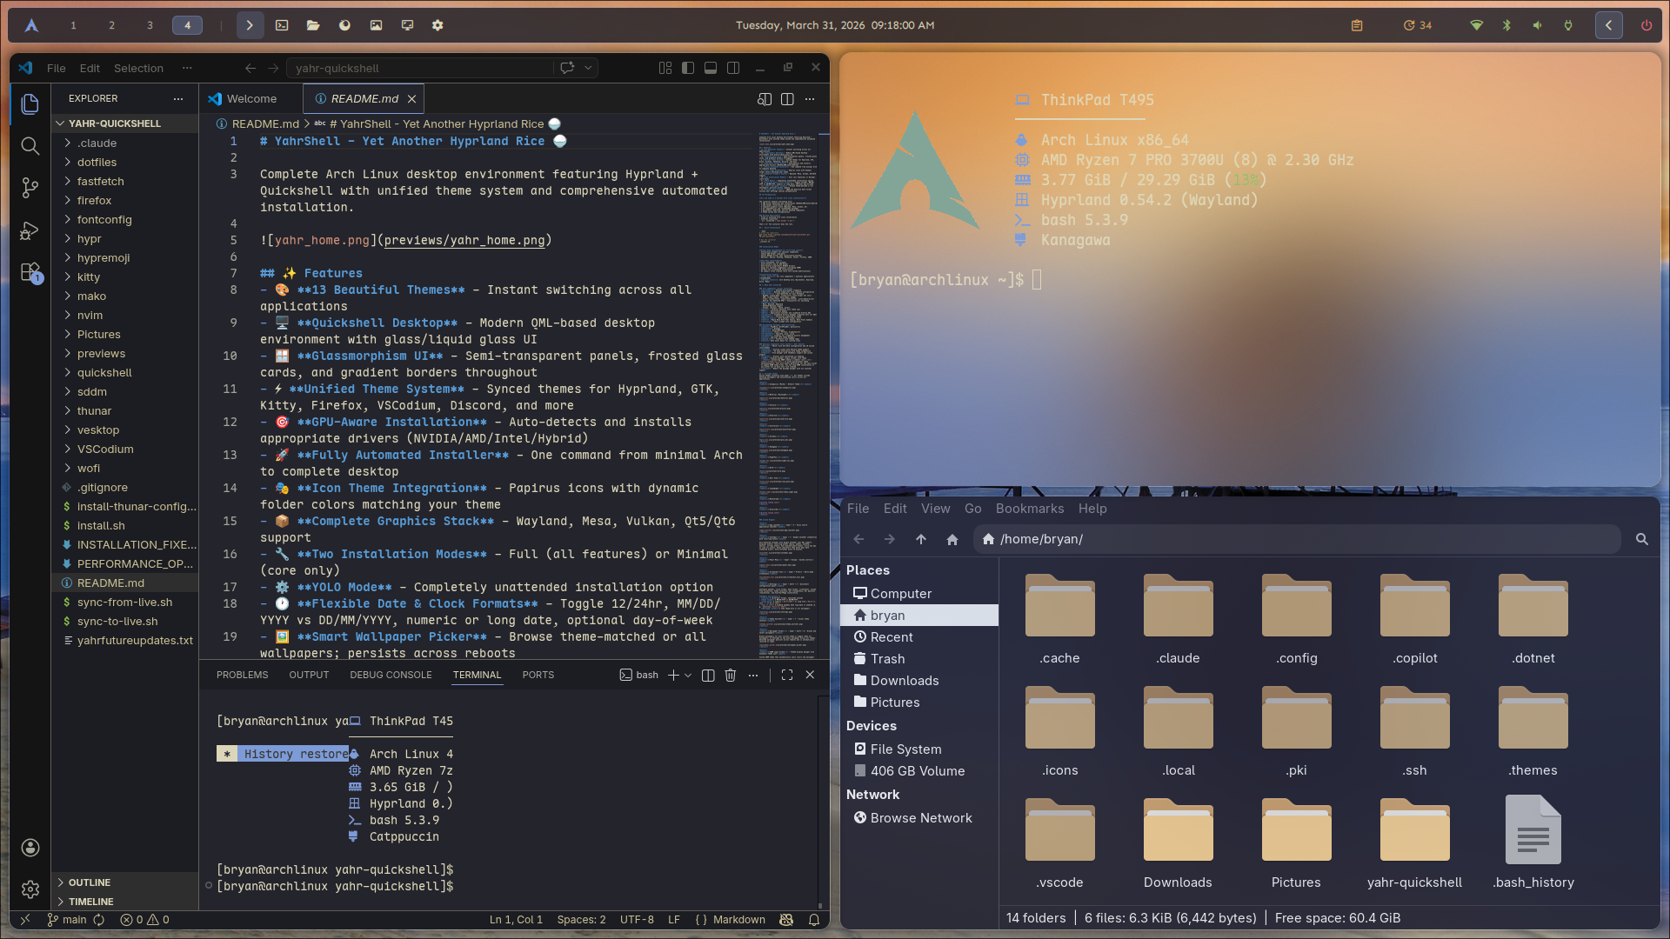Open the power button in top bar
1670x939 pixels.
click(1647, 25)
